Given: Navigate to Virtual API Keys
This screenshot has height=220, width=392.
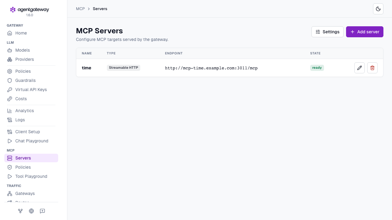Looking at the screenshot, I should click(31, 90).
